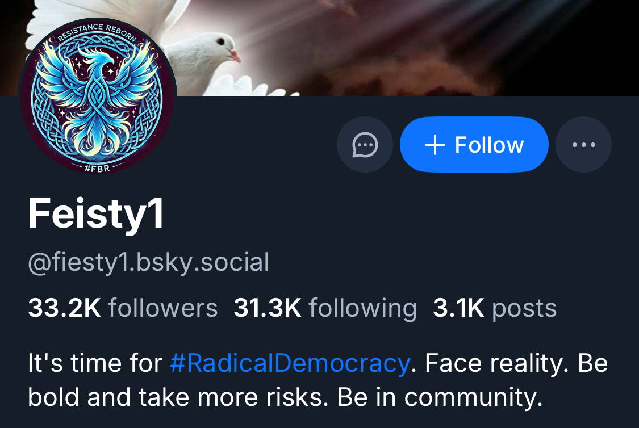Click the word "followers" label
The image size is (639, 428).
coord(163,308)
